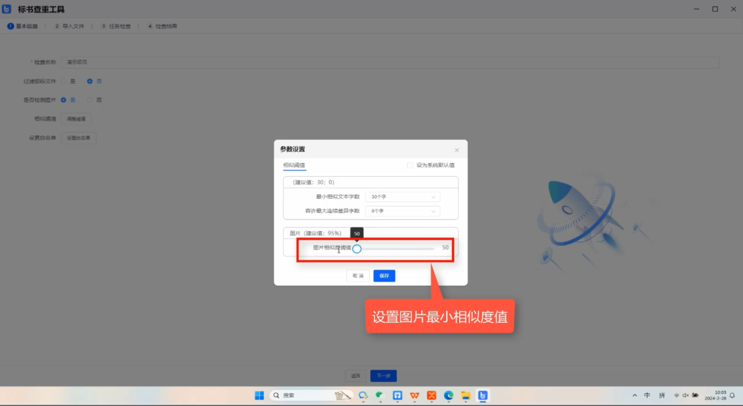This screenshot has width=743, height=406.
Task: Open Microsoft Edge from the taskbar
Action: 449,396
